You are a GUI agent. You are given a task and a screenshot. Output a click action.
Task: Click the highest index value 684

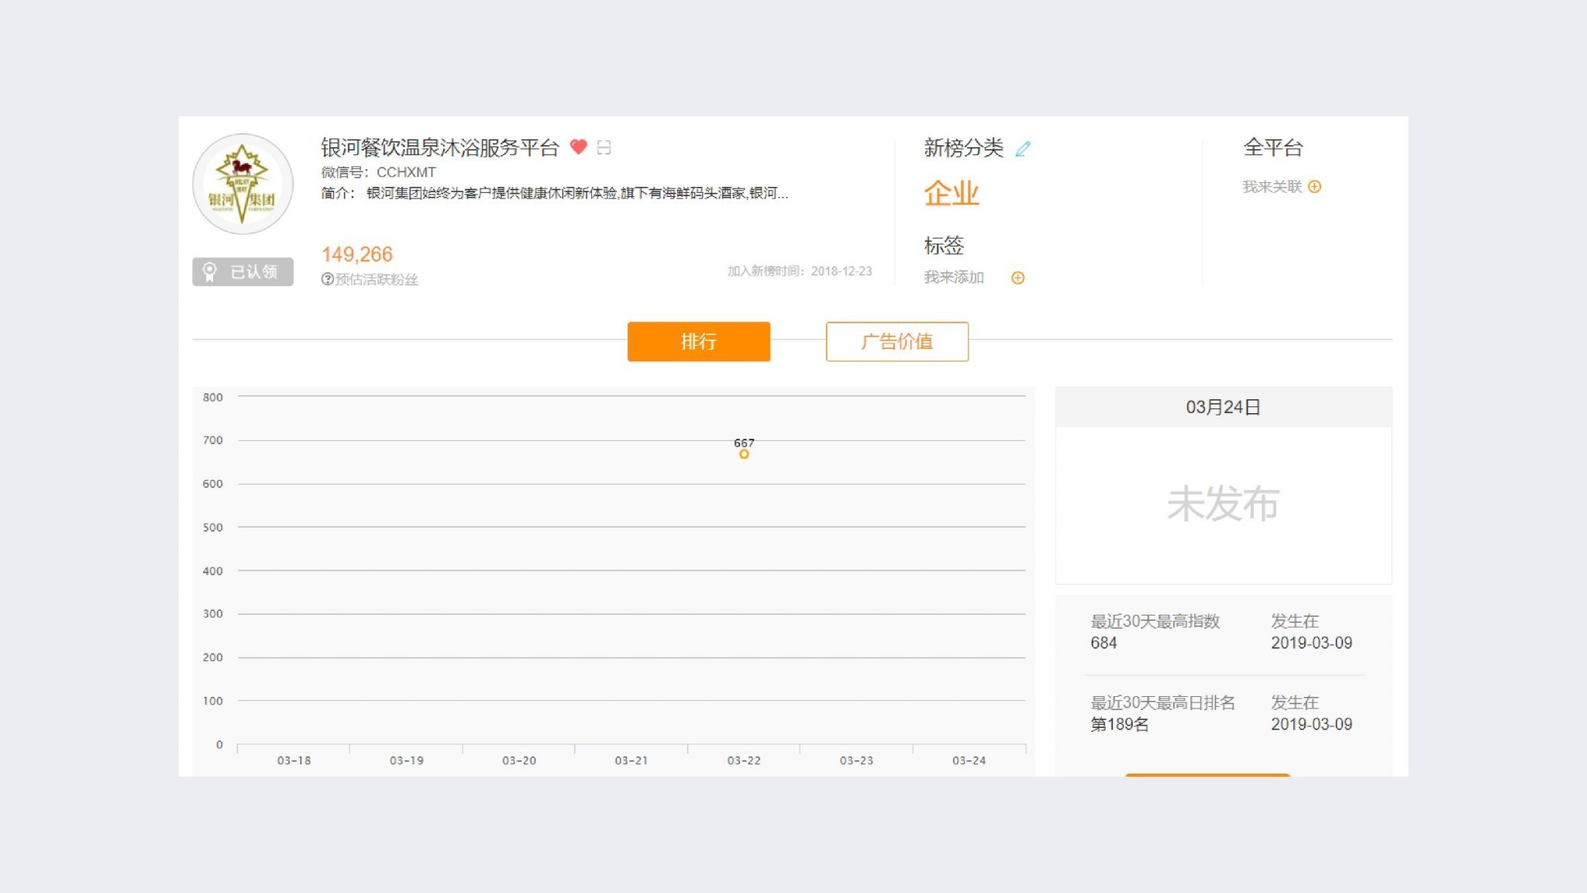point(1103,643)
